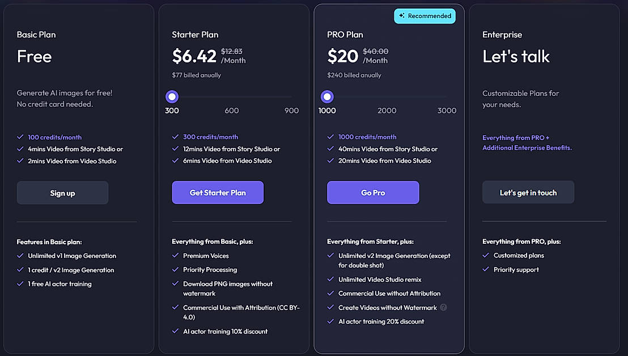Click the Recommended badge on PRO Plan
Image resolution: width=628 pixels, height=356 pixels.
pos(425,16)
